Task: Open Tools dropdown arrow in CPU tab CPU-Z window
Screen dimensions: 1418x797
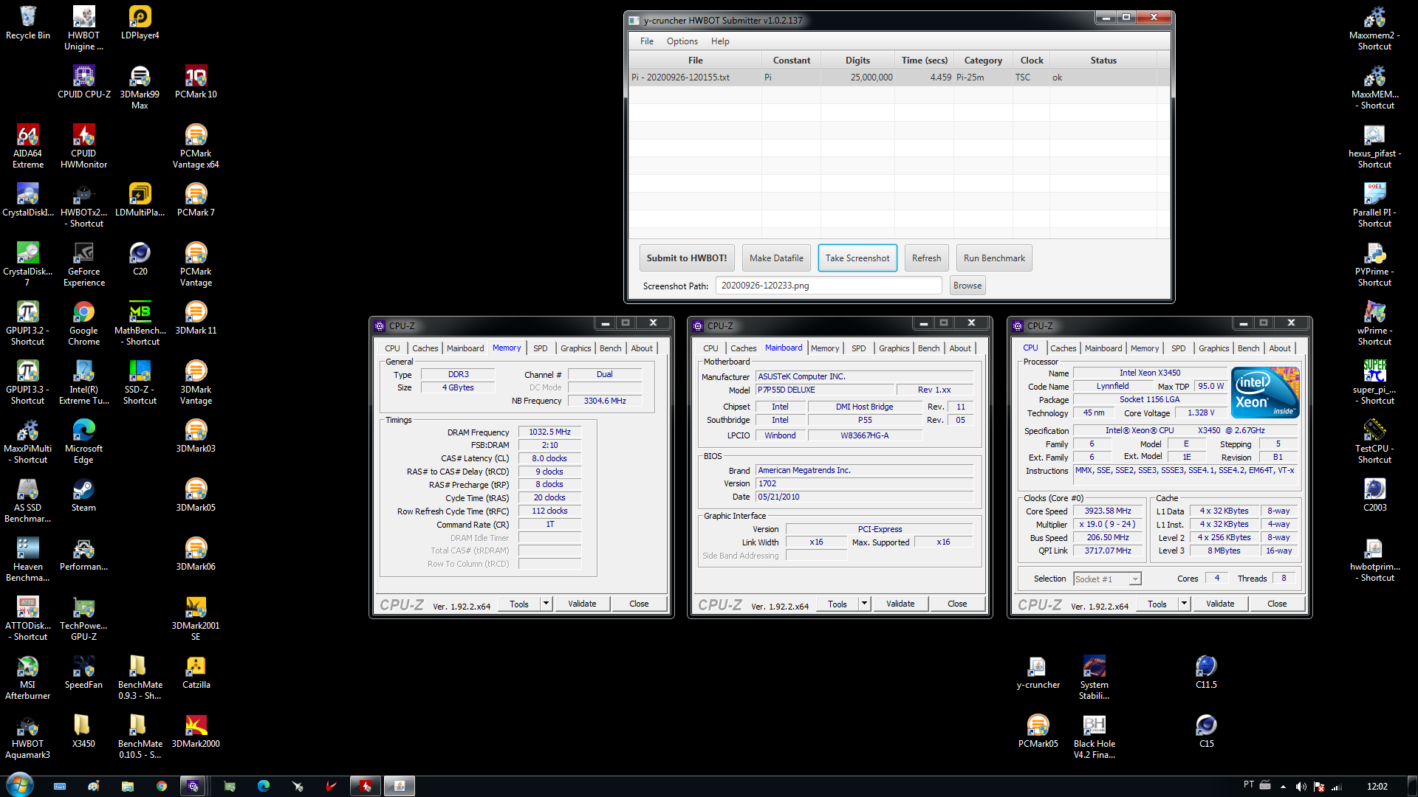Action: [1184, 604]
